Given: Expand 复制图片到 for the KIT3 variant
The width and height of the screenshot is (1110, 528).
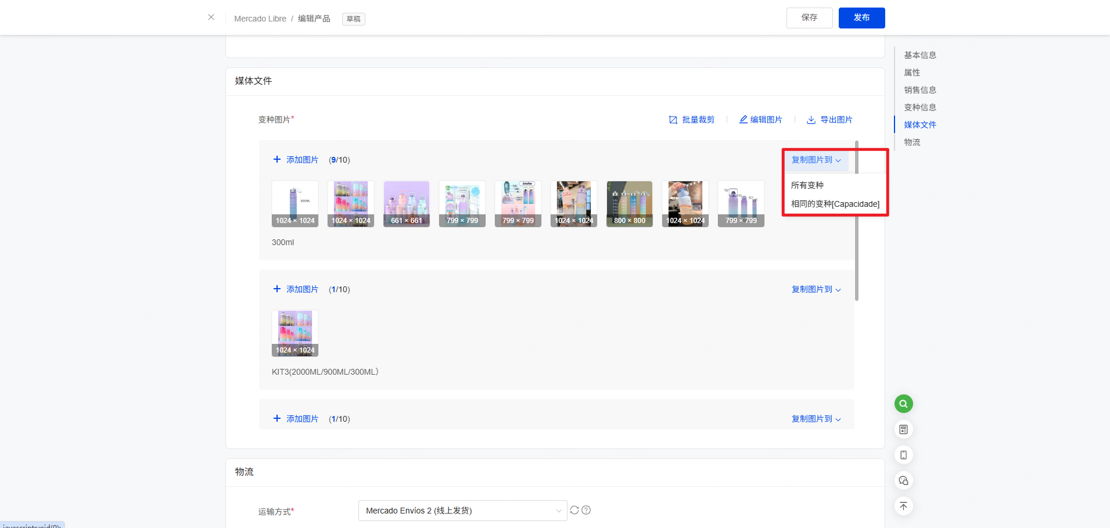Looking at the screenshot, I should click(816, 289).
